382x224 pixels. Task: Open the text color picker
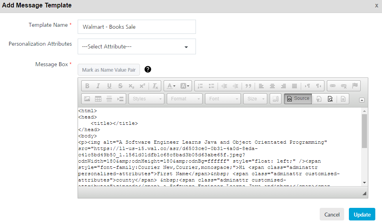pyautogui.click(x=171, y=86)
